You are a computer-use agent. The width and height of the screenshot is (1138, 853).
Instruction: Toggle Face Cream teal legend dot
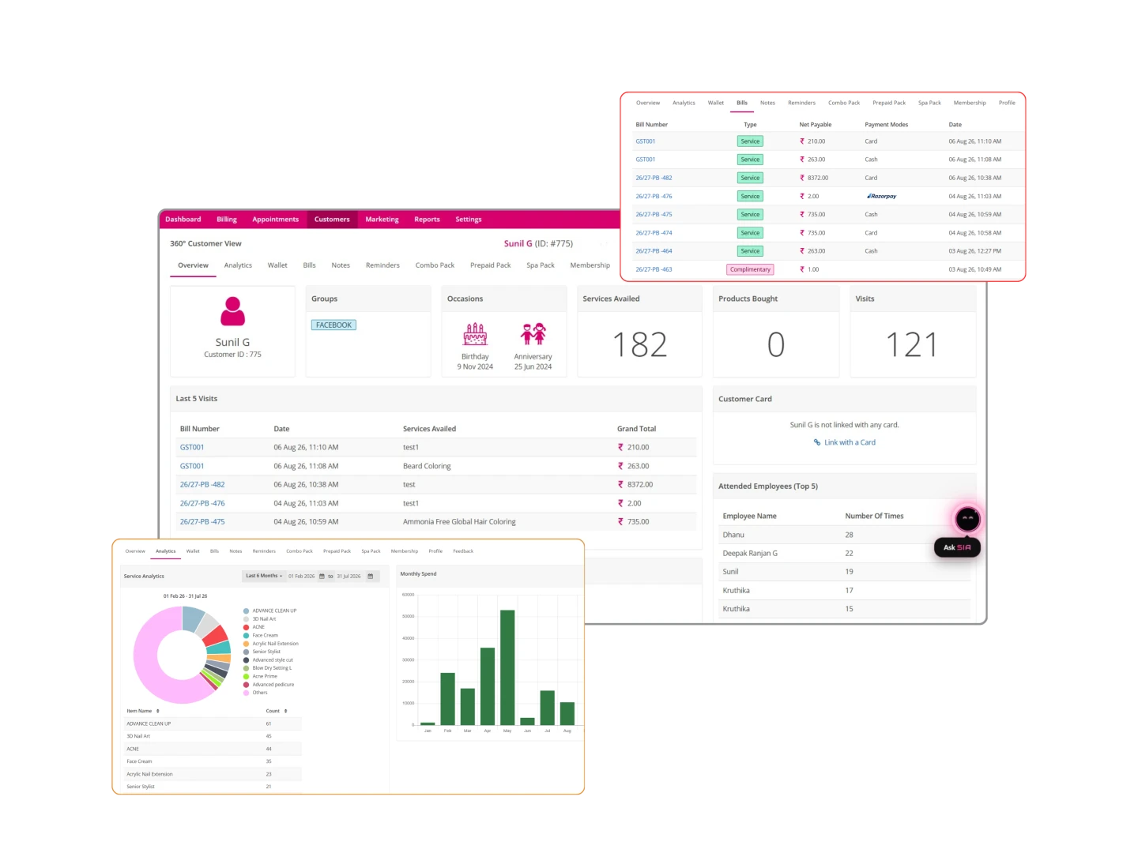point(246,635)
